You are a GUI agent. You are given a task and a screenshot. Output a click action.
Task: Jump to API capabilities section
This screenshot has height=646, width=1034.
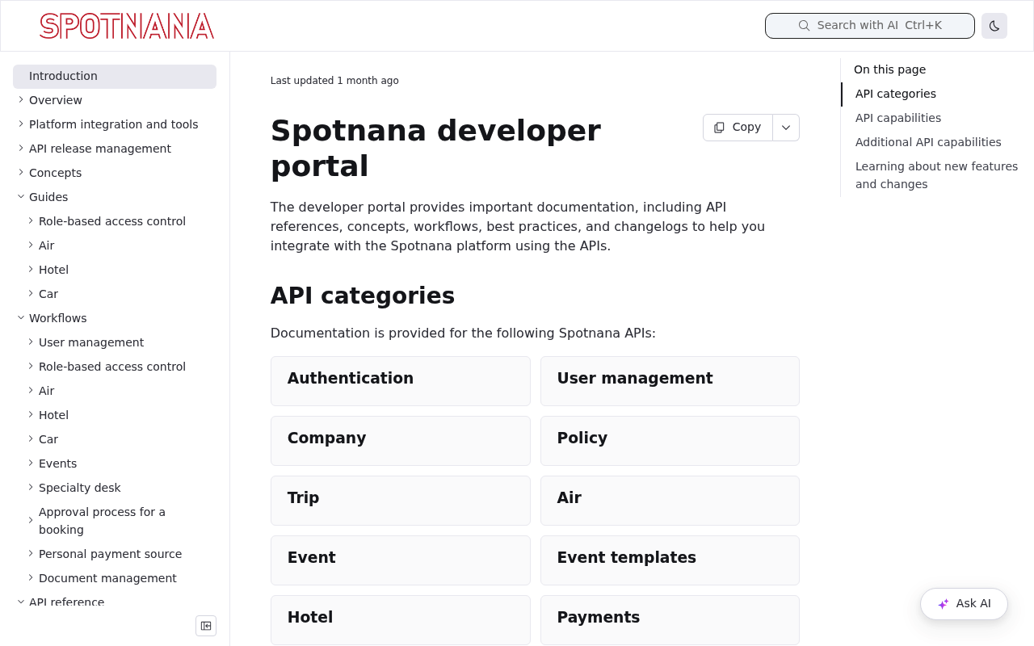point(898,118)
